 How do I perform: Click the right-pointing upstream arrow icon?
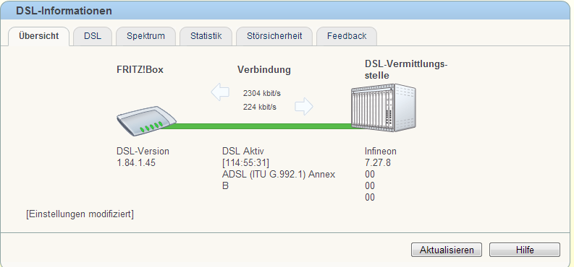click(x=304, y=106)
